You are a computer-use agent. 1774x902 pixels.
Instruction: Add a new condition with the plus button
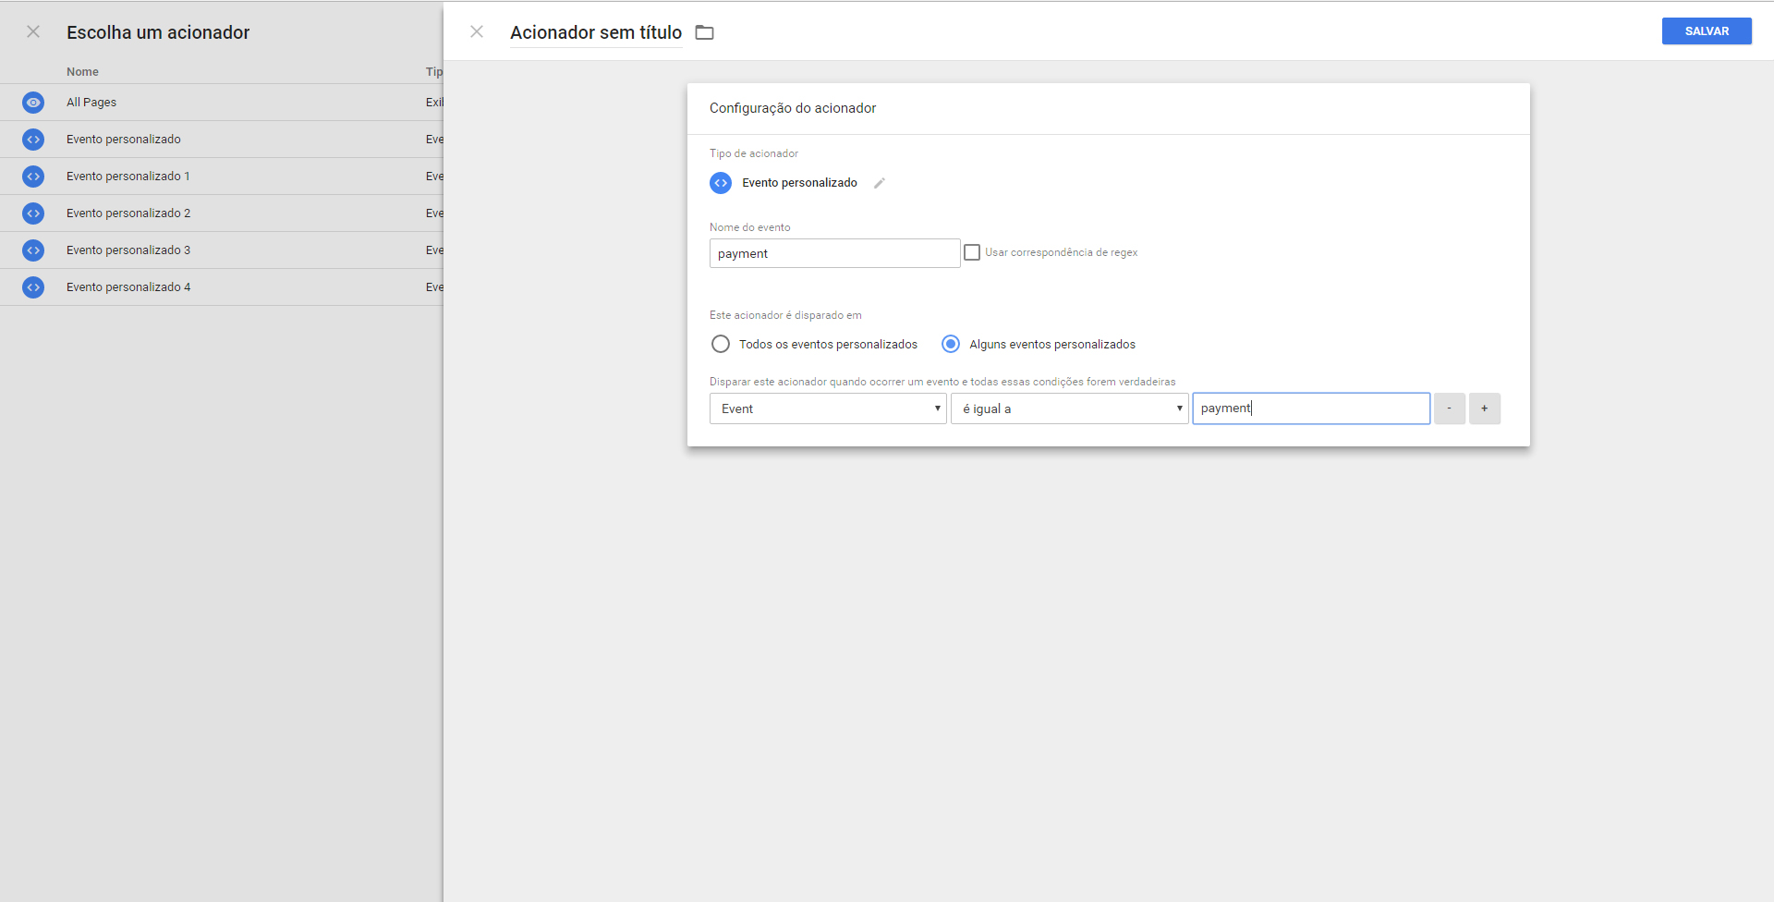point(1484,408)
